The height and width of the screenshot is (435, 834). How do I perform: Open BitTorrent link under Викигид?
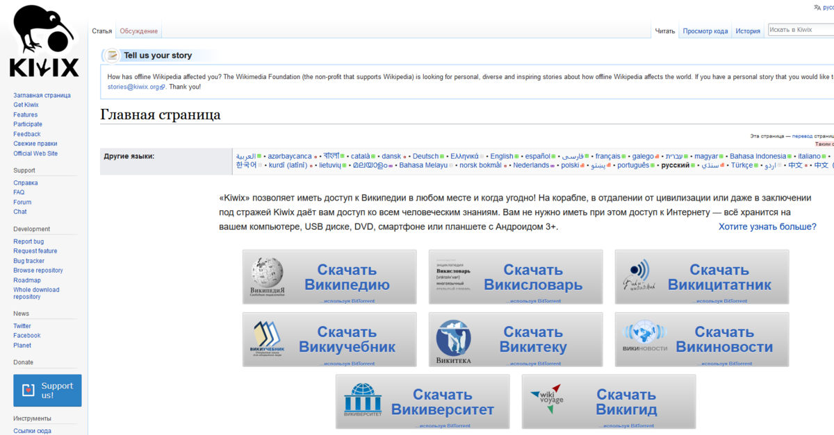[x=627, y=426]
